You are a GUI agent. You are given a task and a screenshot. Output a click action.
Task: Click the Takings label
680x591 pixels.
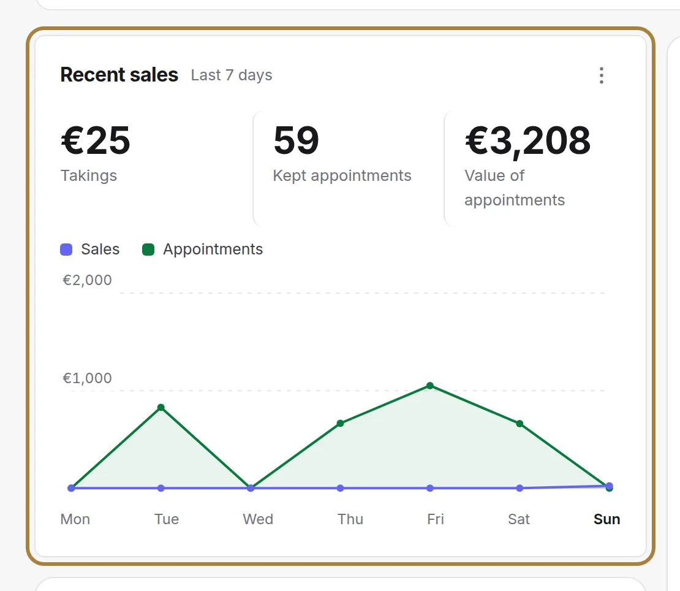coord(89,176)
